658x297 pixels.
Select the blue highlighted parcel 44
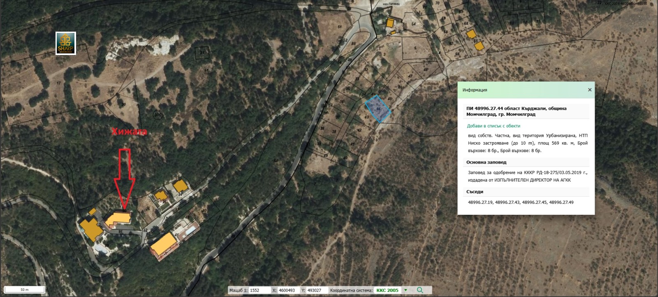[378, 109]
